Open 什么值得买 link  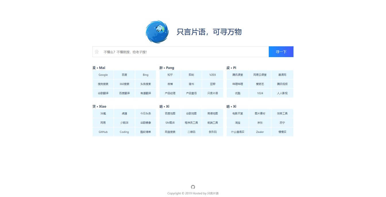238,132
